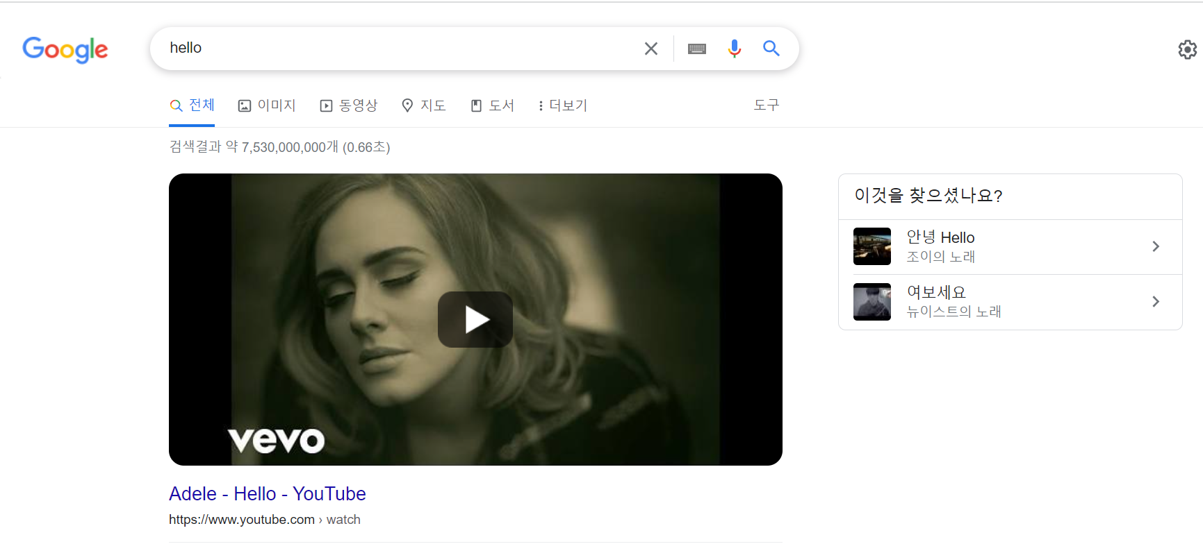
Task: Click the blue magnifier search button
Action: (x=771, y=49)
